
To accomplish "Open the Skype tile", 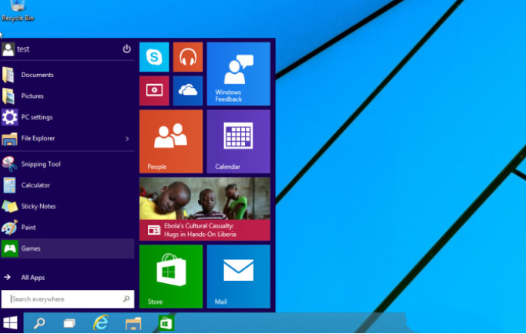I will click(154, 57).
